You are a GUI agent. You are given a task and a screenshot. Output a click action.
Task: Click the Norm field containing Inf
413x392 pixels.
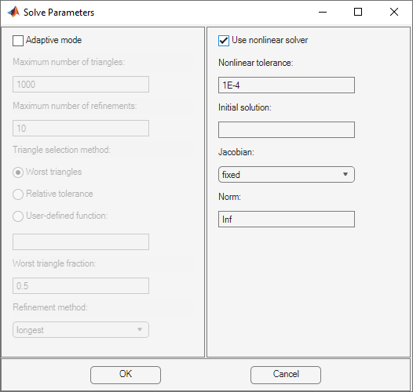(x=287, y=220)
